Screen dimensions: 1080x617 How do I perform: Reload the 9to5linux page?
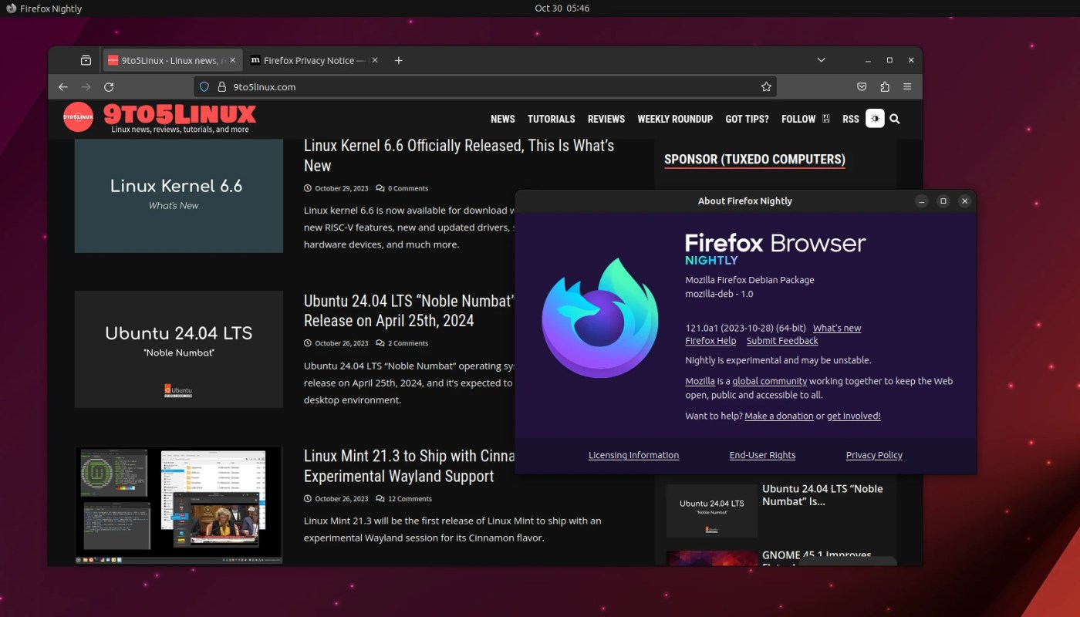[x=109, y=87]
